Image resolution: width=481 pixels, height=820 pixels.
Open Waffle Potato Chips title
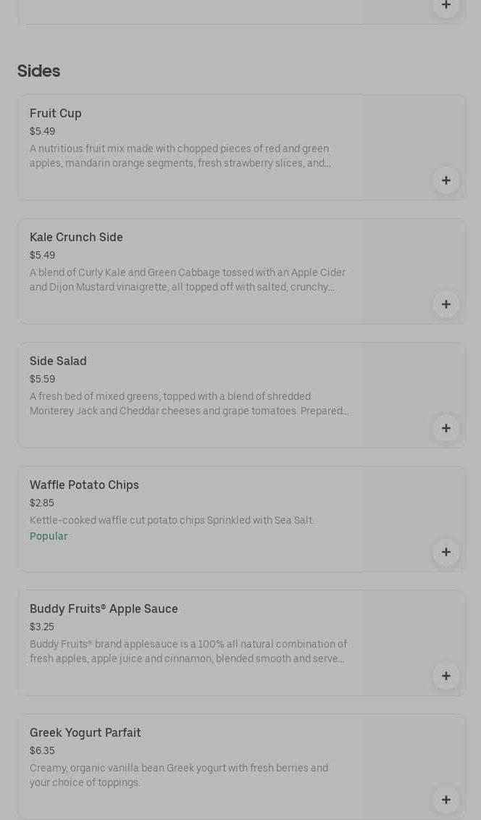84,485
